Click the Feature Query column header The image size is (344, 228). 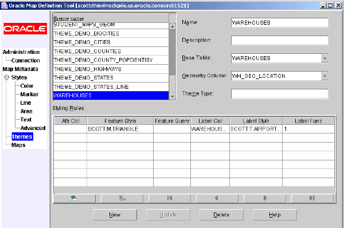[172, 121]
